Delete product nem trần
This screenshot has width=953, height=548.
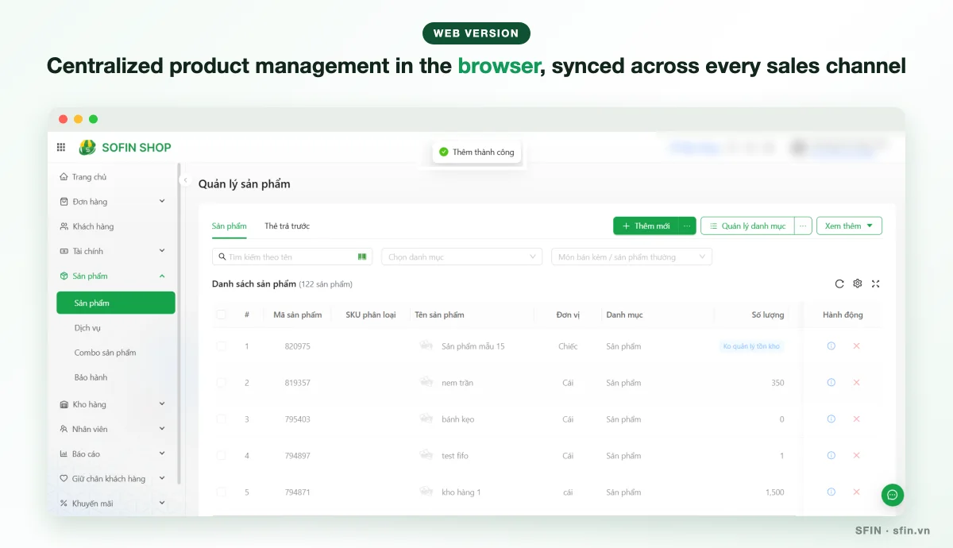coord(856,383)
